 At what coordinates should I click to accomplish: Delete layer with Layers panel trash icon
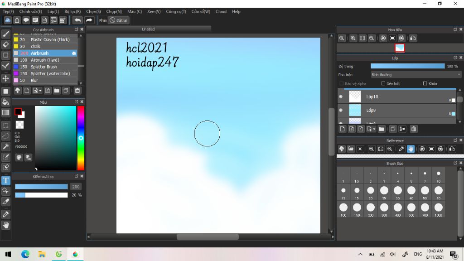pyautogui.click(x=414, y=129)
